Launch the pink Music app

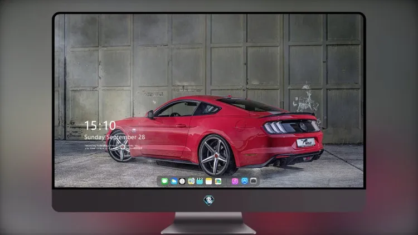pyautogui.click(x=235, y=181)
